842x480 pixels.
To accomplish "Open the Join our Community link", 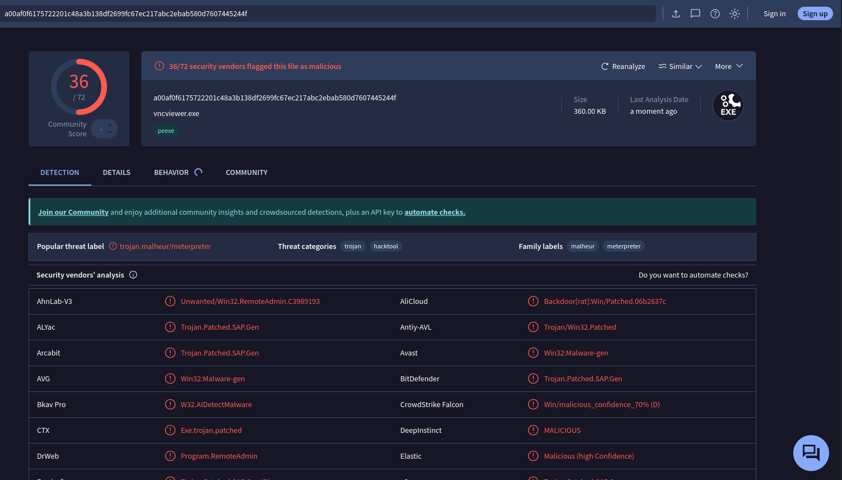I will pos(73,212).
